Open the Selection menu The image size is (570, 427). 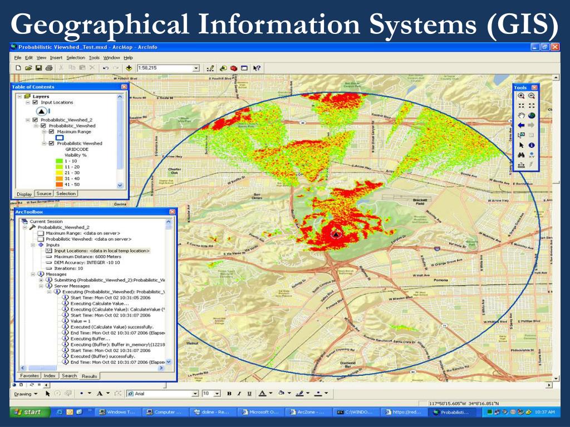(x=76, y=58)
